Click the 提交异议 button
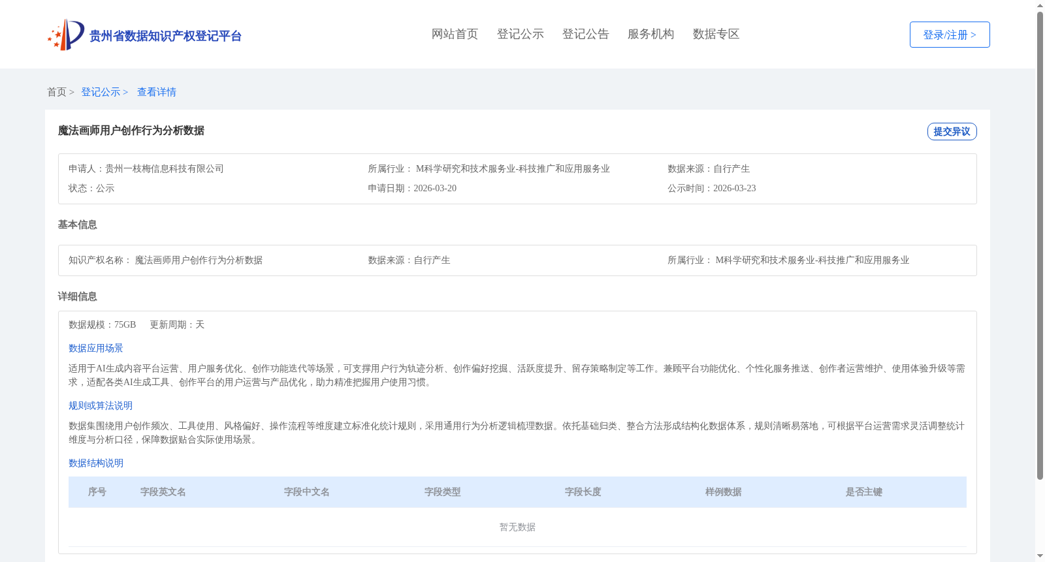 coord(952,131)
